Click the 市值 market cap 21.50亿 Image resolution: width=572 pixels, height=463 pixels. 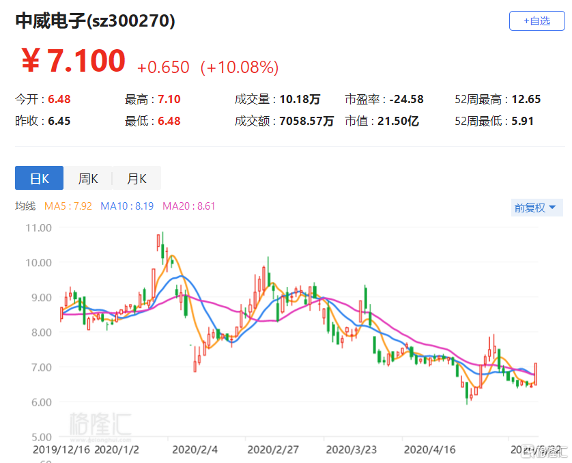click(x=398, y=121)
